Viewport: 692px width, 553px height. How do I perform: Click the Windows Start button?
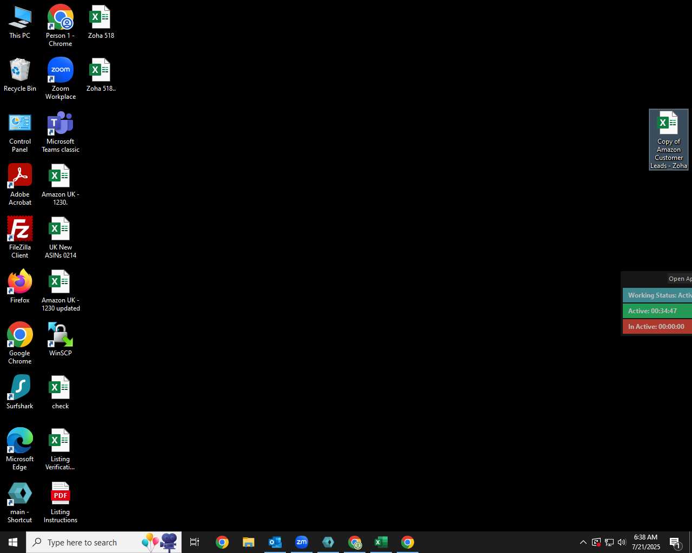[x=13, y=542]
